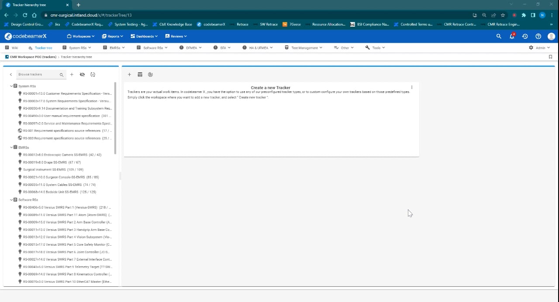Viewport: 559px width, 302px height.
Task: Open the Jira bookmark
Action: point(55,24)
